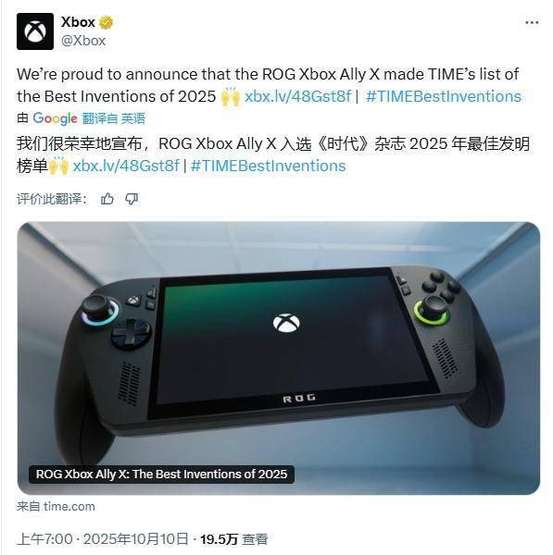Click the gold verified badge next to Xbox
The width and height of the screenshot is (553, 555).
coord(106,22)
